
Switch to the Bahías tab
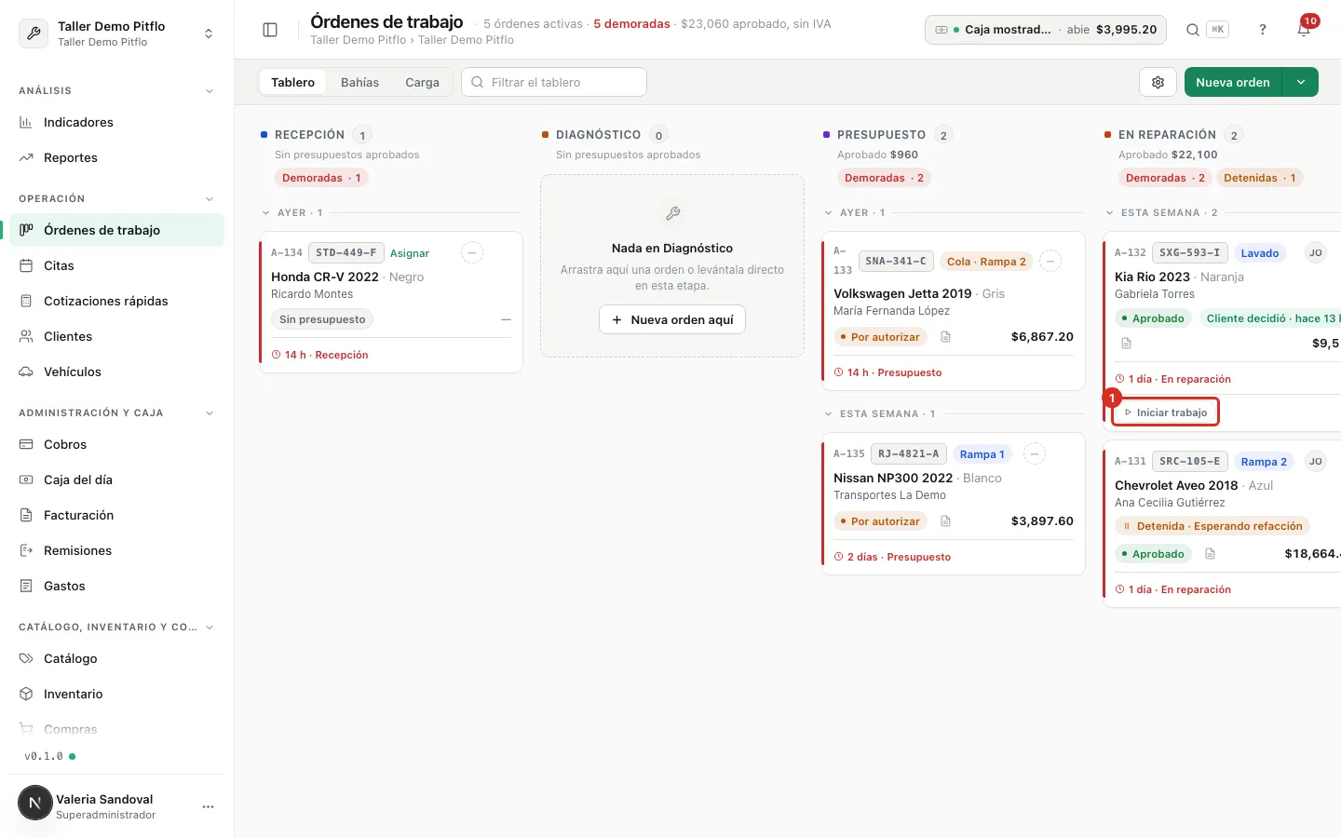[x=359, y=82]
